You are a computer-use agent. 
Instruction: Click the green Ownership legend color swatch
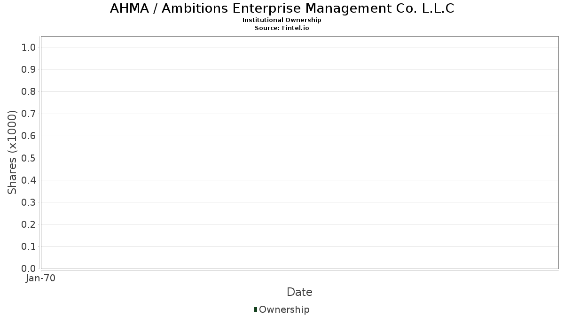[256, 309]
